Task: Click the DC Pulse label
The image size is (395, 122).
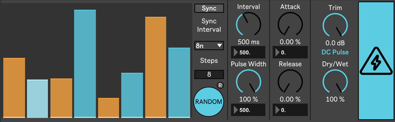Action: 335,52
